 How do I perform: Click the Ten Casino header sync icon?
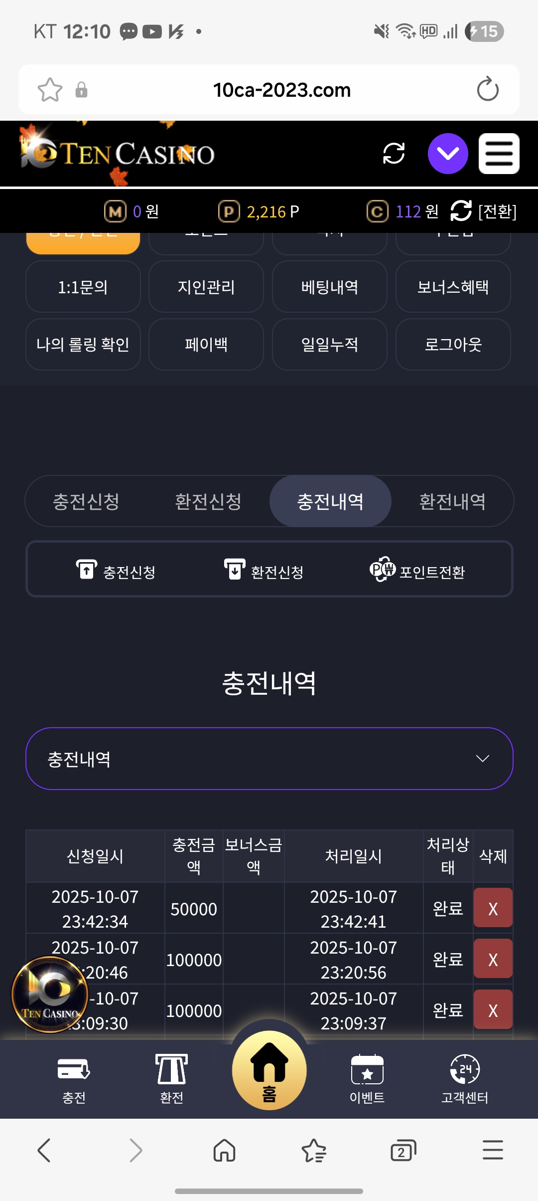(x=394, y=153)
